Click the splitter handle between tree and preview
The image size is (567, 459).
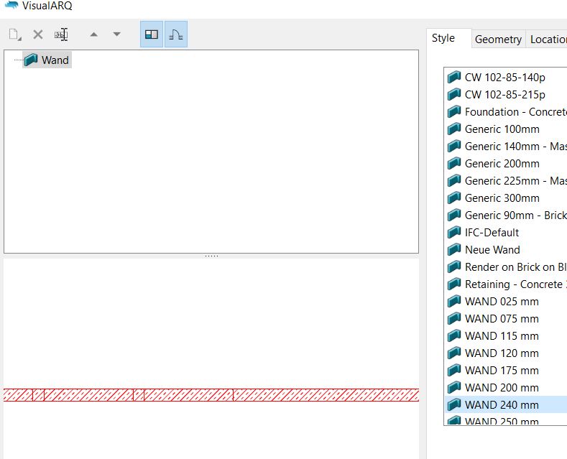click(211, 256)
